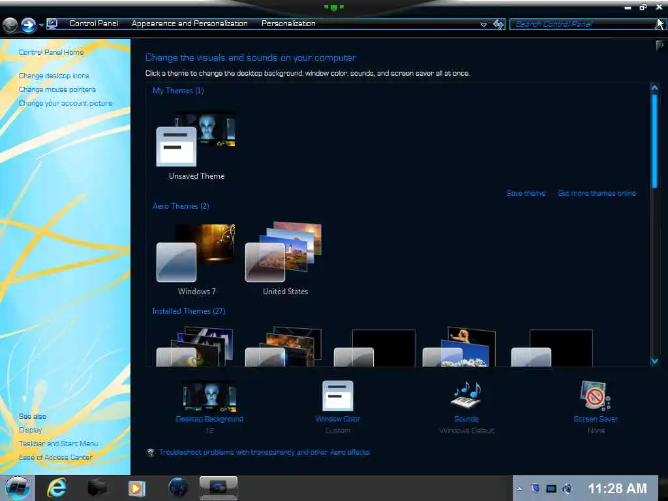
Task: Click Appearance and Personalization breadcrumb
Action: pyautogui.click(x=190, y=23)
